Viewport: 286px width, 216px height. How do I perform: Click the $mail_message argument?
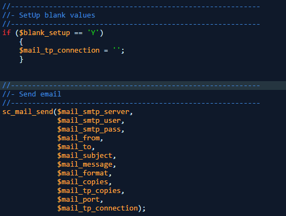click(x=85, y=164)
